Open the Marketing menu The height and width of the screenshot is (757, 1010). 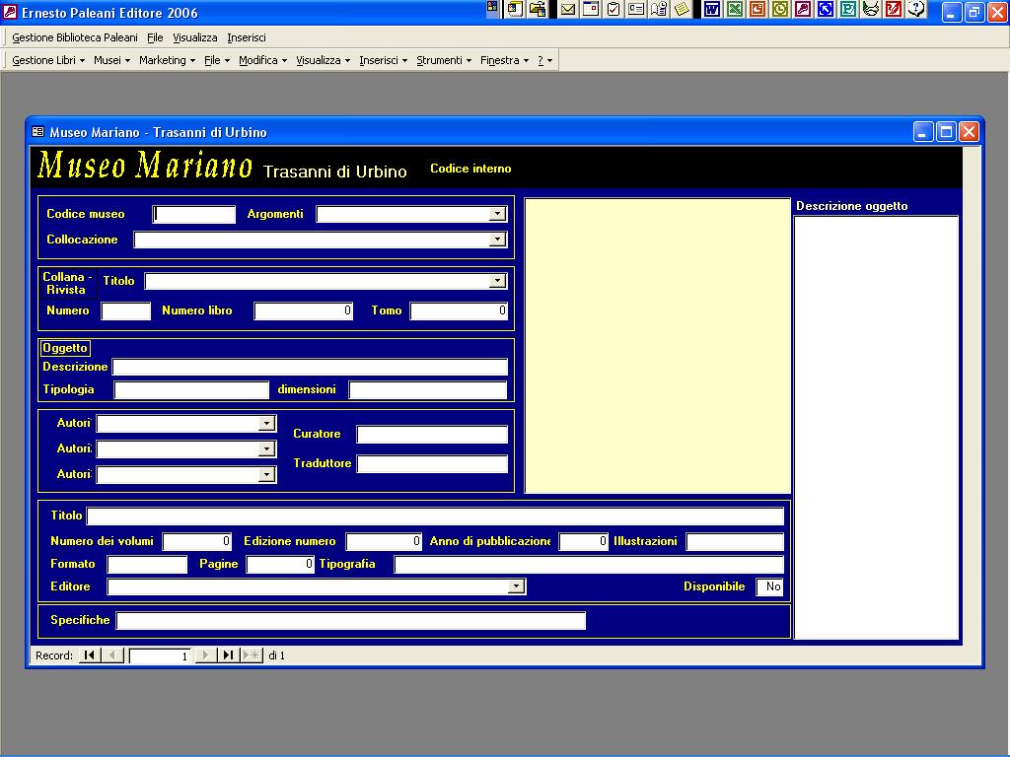[167, 60]
